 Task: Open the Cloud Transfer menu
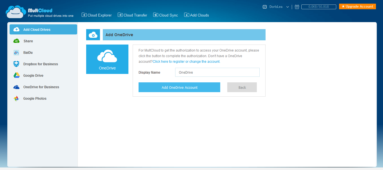click(132, 15)
